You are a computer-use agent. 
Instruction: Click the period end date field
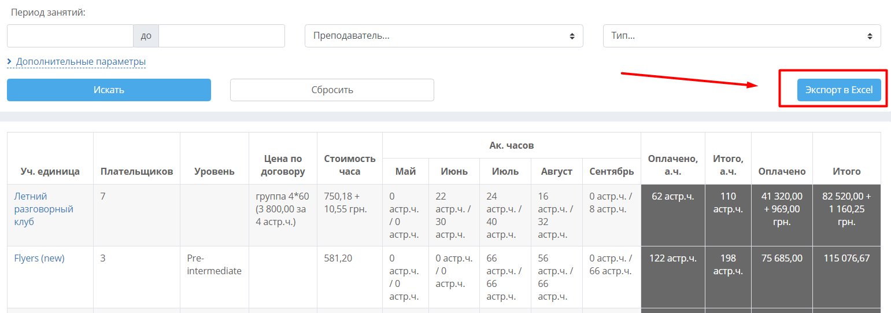click(x=221, y=36)
